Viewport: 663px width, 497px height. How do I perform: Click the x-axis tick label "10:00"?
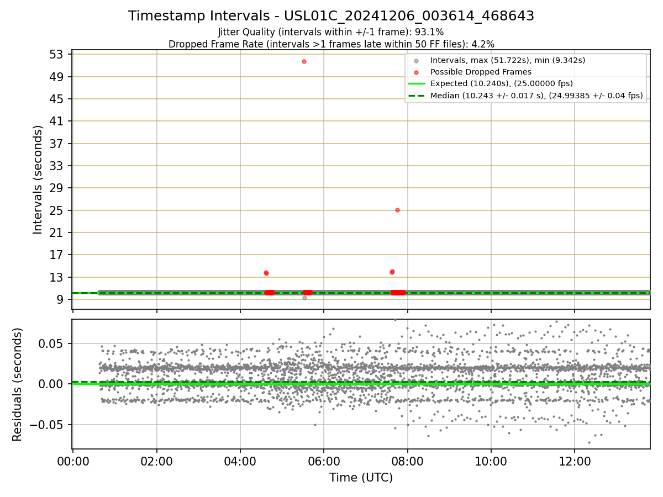tap(491, 461)
